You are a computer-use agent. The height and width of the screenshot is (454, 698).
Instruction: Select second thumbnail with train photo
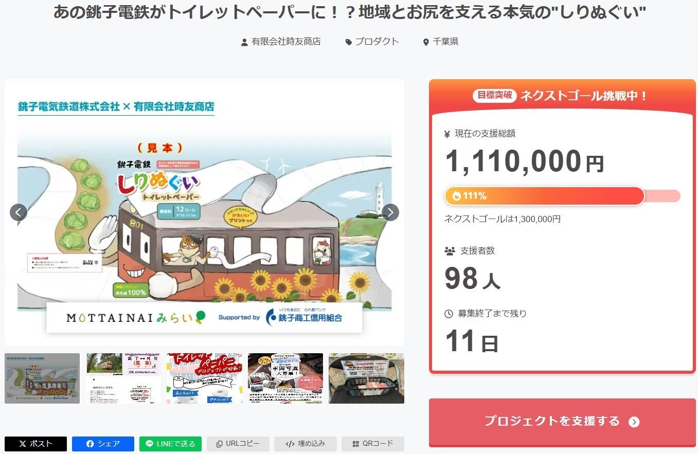(123, 378)
